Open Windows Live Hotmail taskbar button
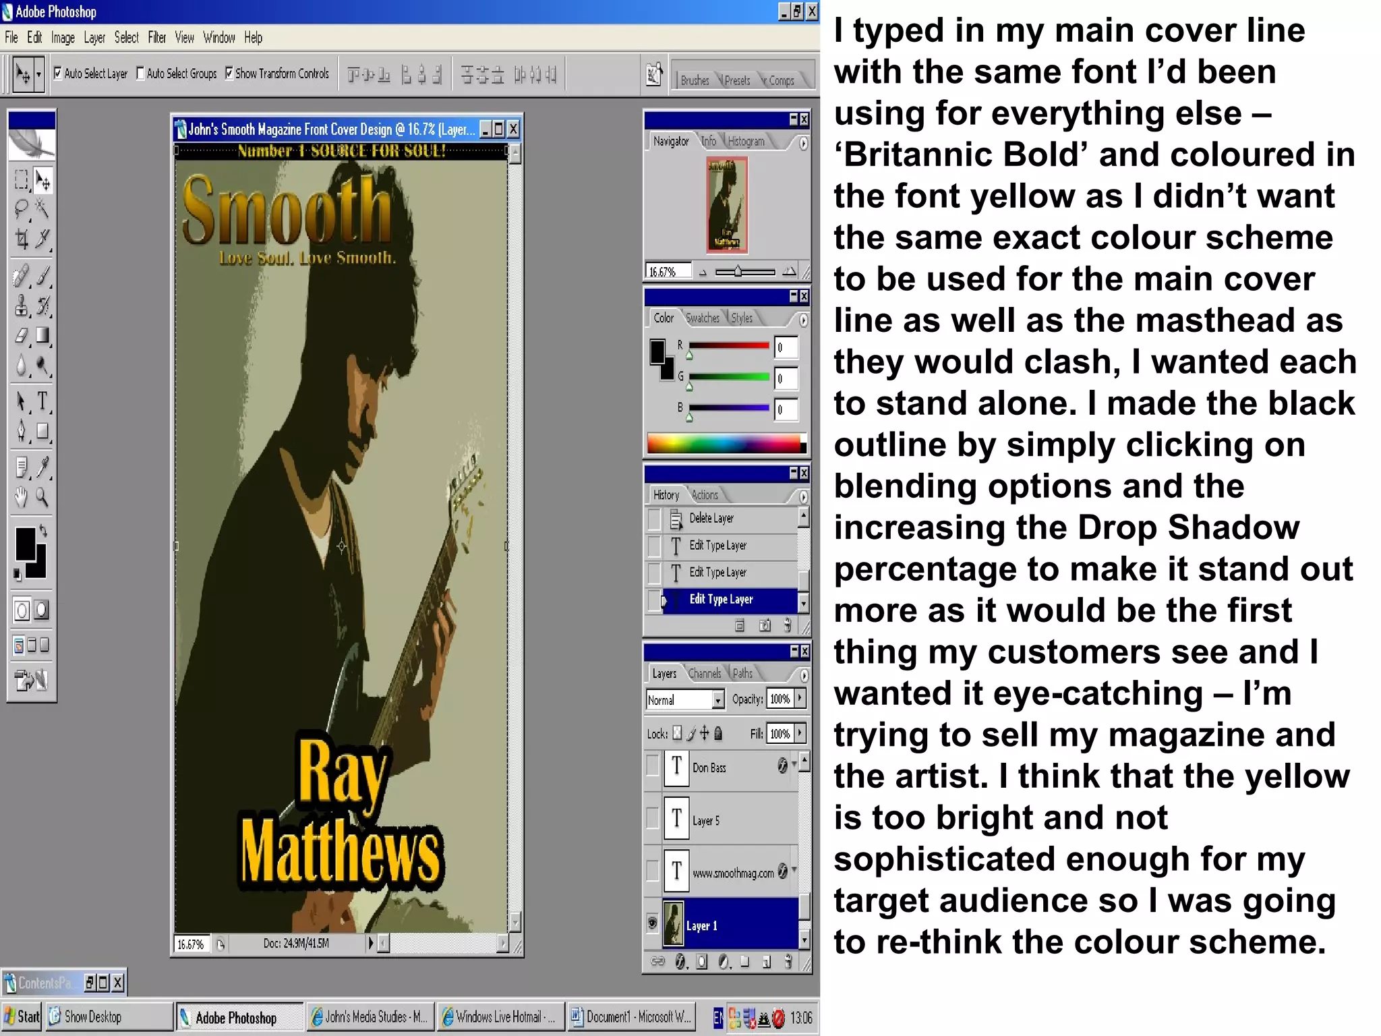 [x=500, y=1016]
